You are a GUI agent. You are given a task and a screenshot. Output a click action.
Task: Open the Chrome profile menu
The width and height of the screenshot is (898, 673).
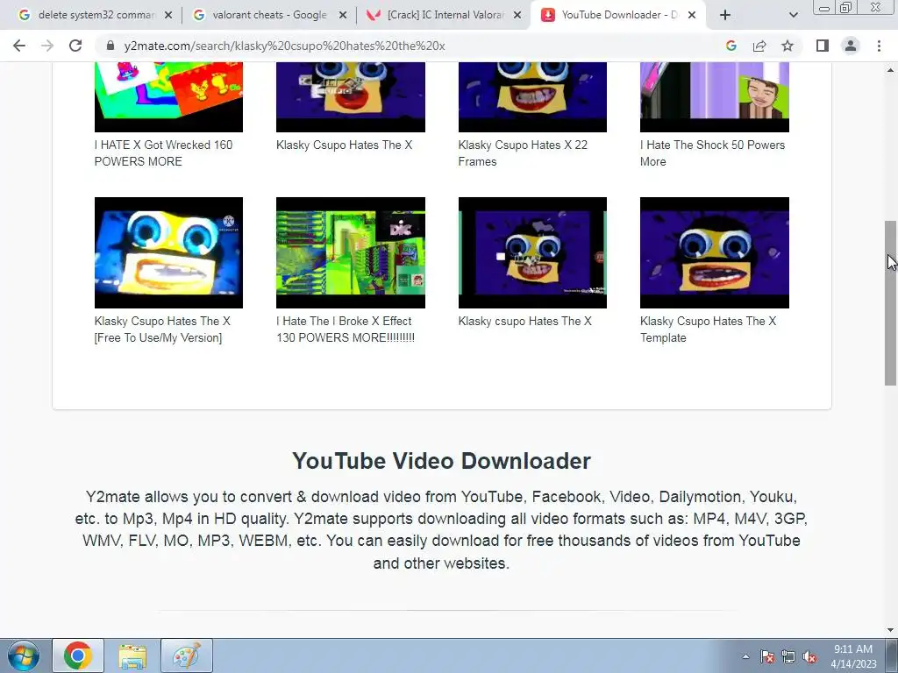pyautogui.click(x=851, y=46)
